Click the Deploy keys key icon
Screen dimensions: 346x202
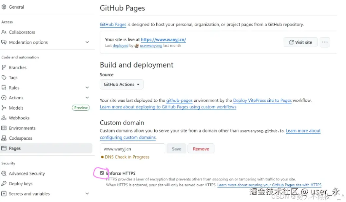pyautogui.click(x=4, y=184)
